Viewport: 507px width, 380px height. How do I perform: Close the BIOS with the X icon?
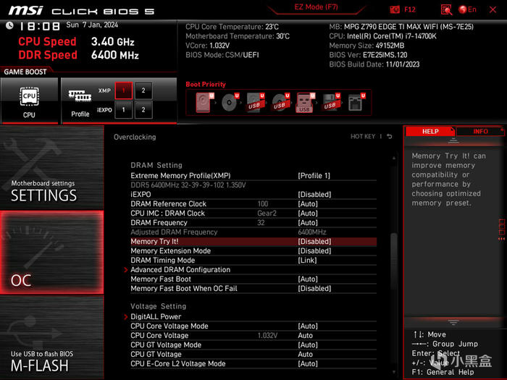pyautogui.click(x=493, y=9)
